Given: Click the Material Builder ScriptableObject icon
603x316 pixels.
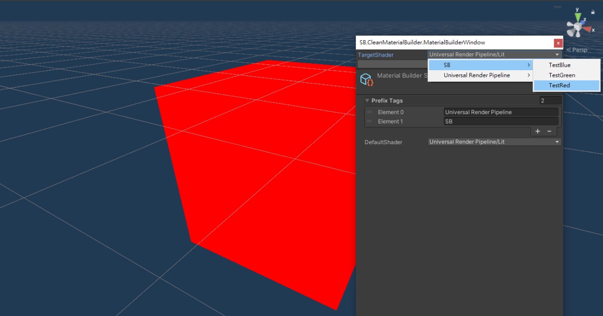Looking at the screenshot, I should click(367, 79).
